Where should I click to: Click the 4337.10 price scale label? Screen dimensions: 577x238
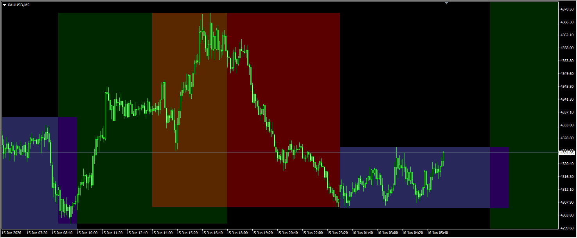[x=566, y=112]
